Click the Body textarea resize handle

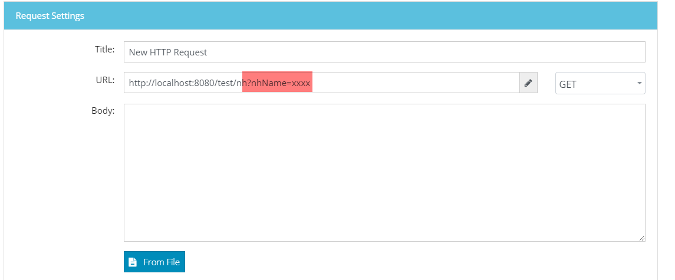point(642,238)
